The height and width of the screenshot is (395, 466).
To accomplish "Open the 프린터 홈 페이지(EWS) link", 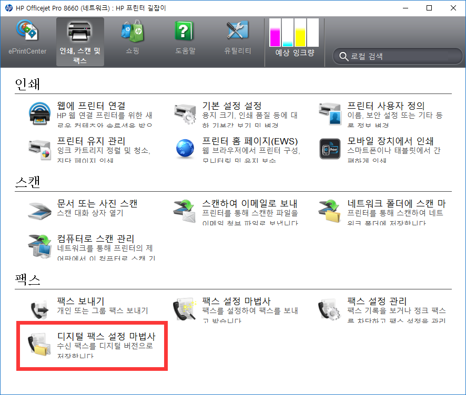I will click(250, 141).
